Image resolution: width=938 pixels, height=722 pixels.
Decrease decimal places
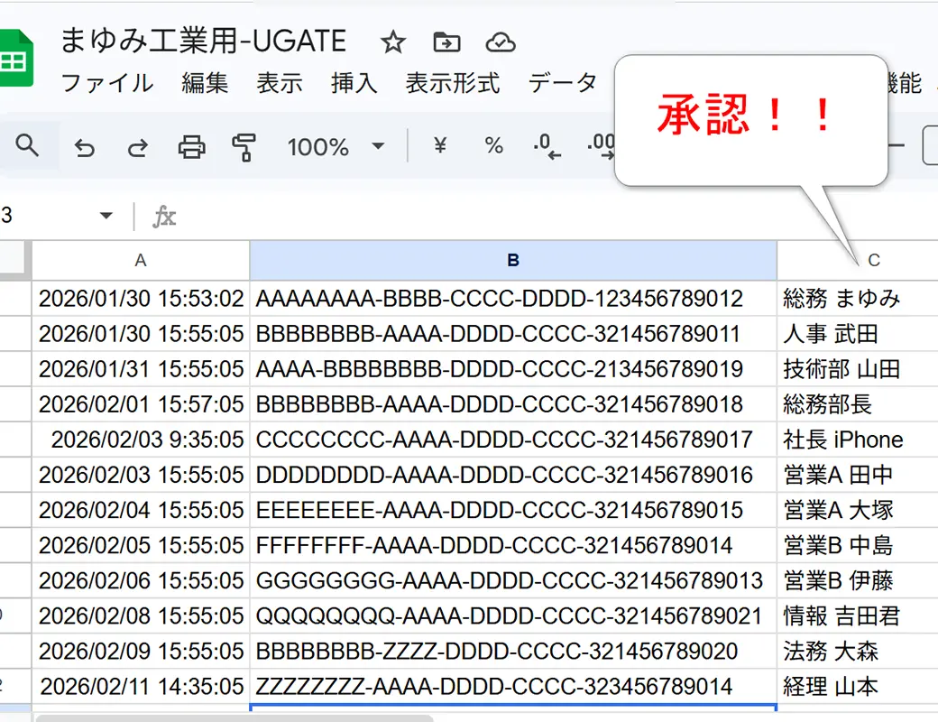pos(547,144)
